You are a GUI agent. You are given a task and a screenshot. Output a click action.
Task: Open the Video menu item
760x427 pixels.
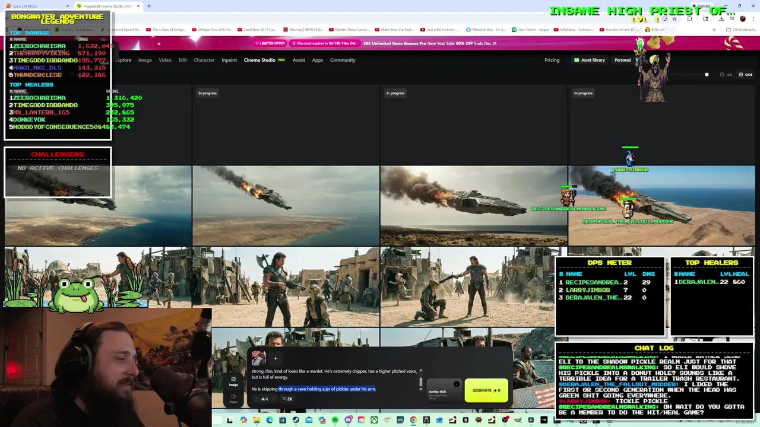pyautogui.click(x=165, y=60)
